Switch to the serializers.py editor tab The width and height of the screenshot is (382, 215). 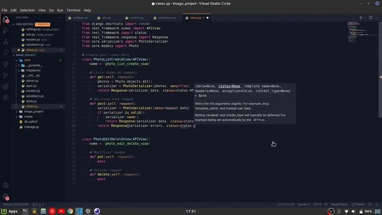pyautogui.click(x=167, y=18)
